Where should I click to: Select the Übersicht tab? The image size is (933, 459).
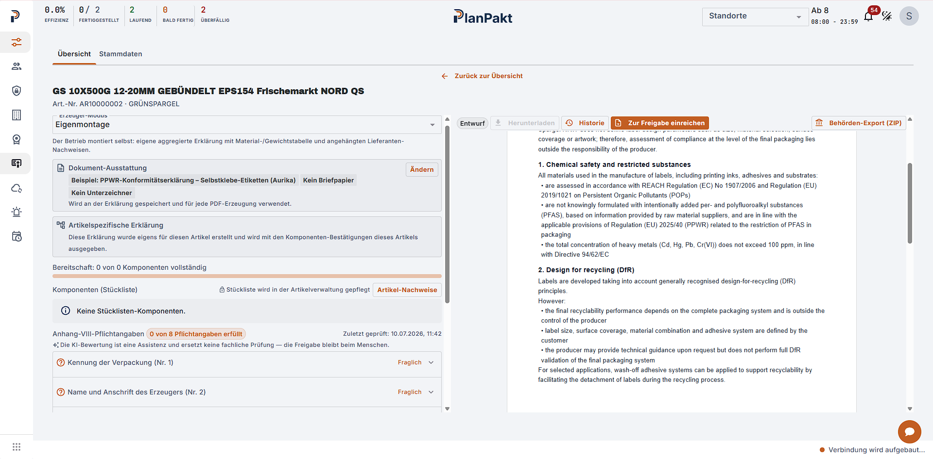74,54
